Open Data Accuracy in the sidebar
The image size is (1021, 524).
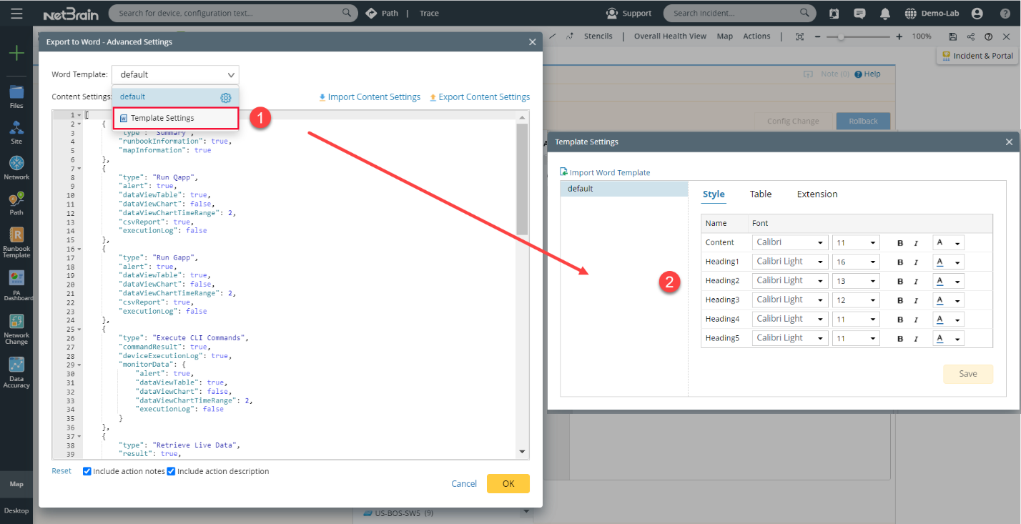click(x=16, y=372)
